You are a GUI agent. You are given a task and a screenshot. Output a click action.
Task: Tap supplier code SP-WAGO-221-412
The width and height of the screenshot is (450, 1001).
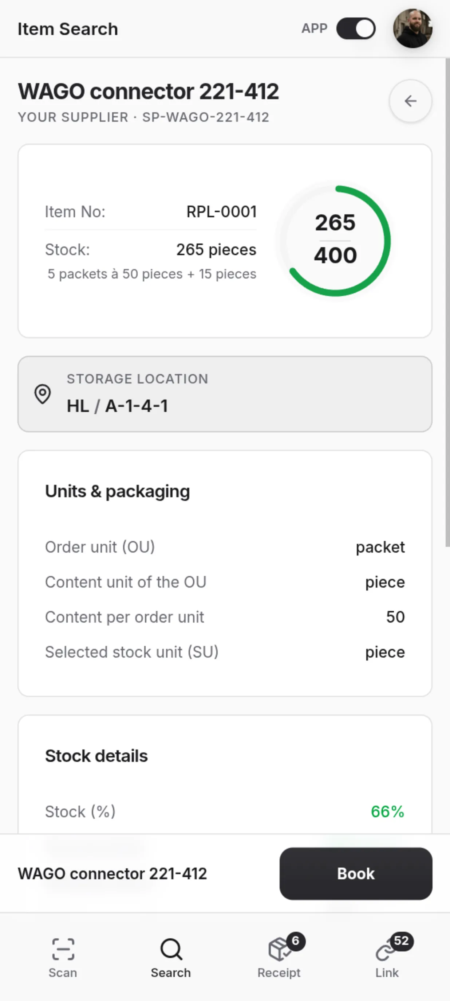pyautogui.click(x=206, y=117)
